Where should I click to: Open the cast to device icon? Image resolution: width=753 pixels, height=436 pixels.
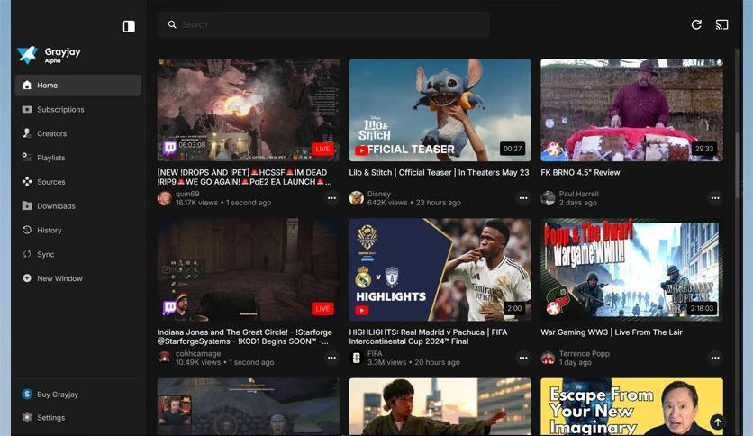[x=721, y=25]
